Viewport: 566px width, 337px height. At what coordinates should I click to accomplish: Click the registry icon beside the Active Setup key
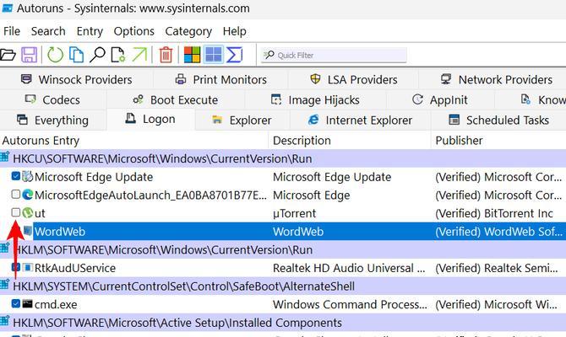pyautogui.click(x=5, y=322)
